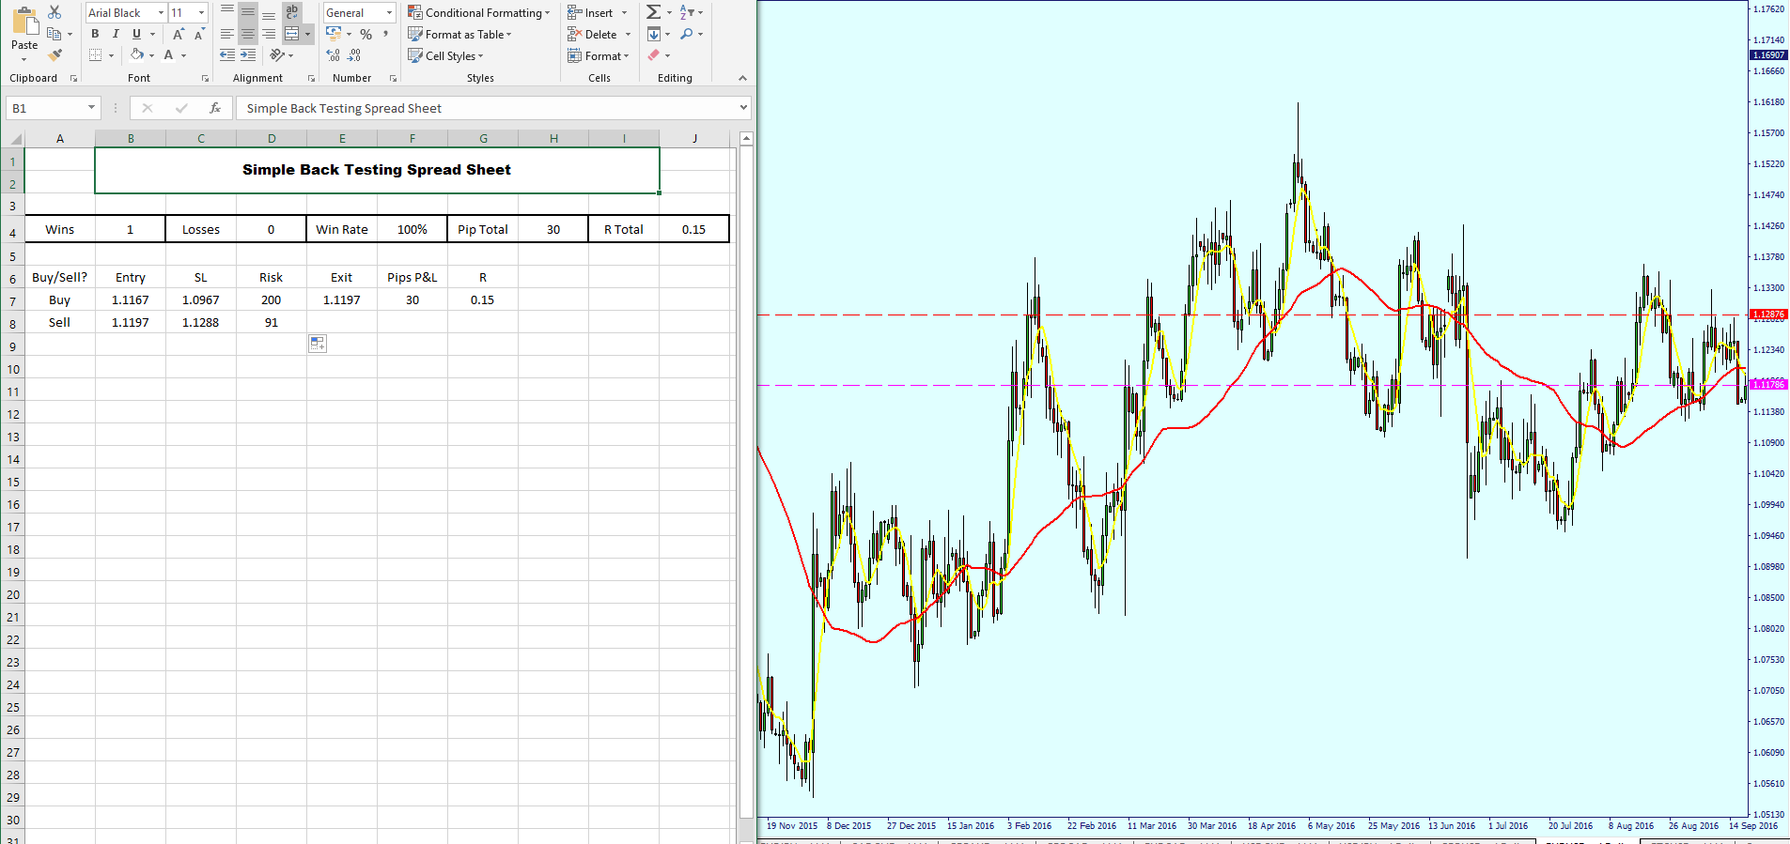Open the Fill Color paint bucket
Screen dimensions: 1790x844
(137, 55)
